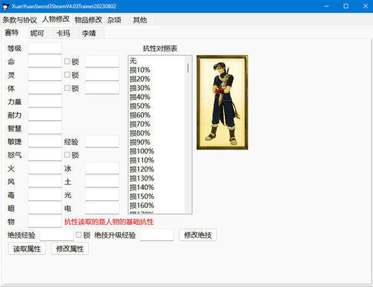
Task: Click the 命 current value field
Action: [x=45, y=62]
